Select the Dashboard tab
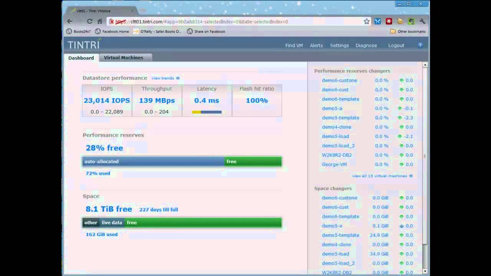 click(81, 58)
